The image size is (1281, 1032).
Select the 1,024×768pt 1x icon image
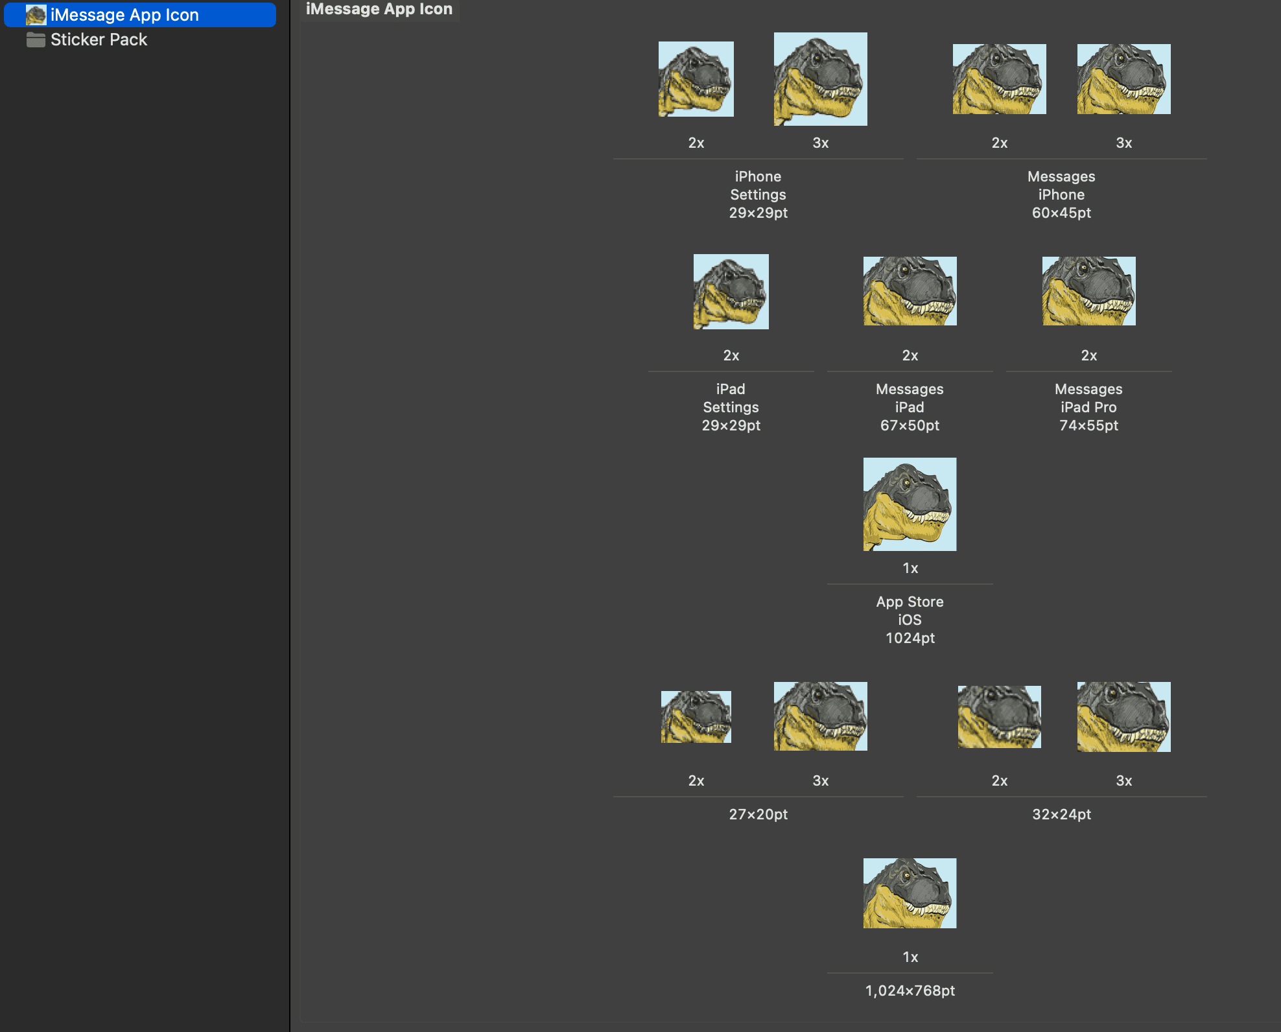pos(910,893)
